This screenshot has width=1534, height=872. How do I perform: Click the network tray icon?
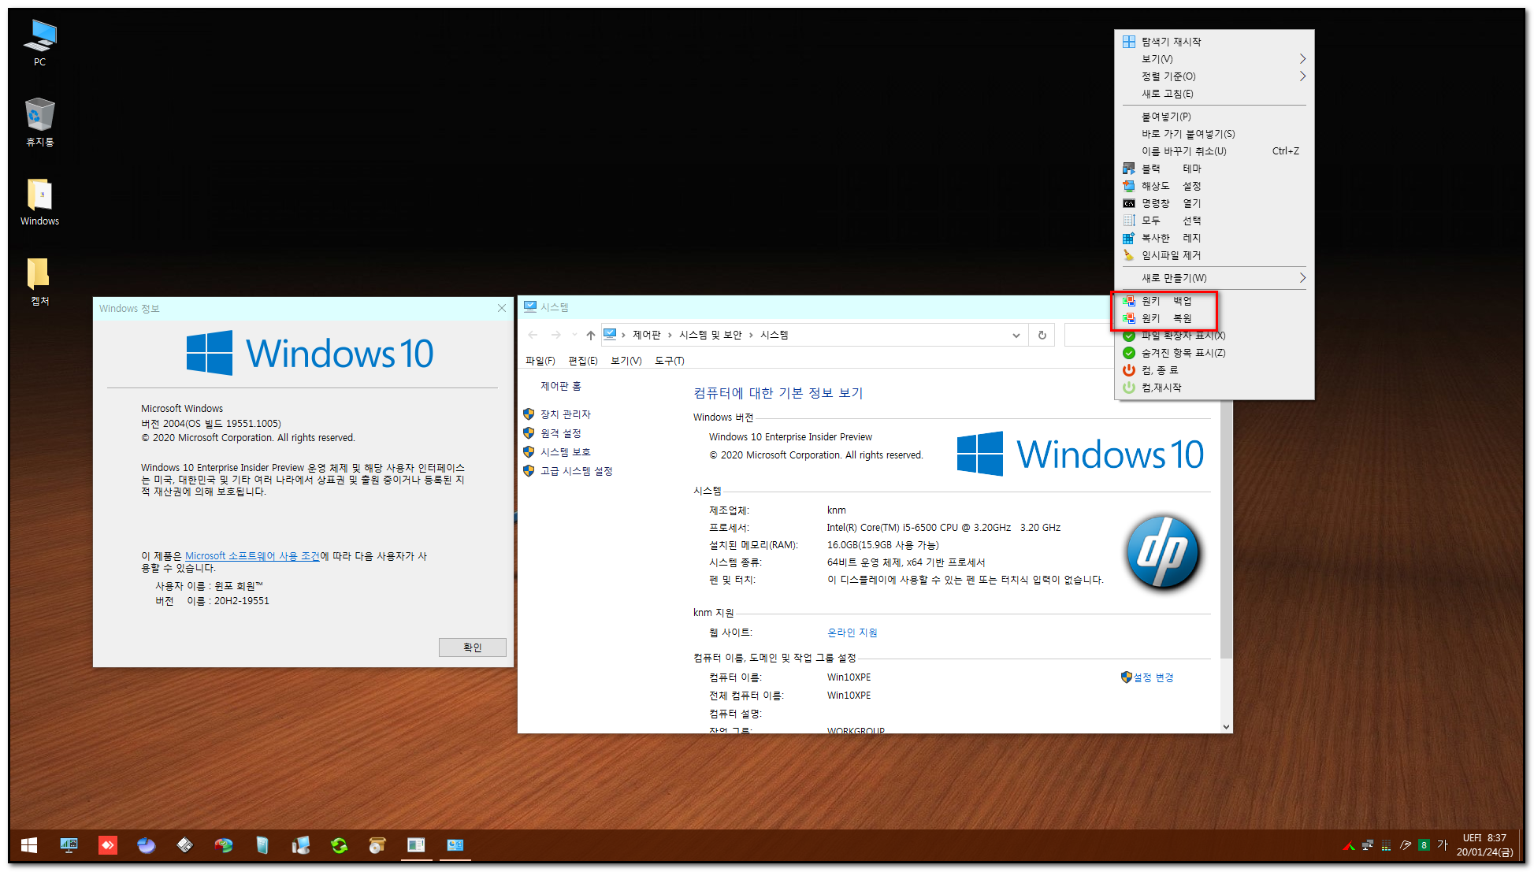coord(1367,845)
